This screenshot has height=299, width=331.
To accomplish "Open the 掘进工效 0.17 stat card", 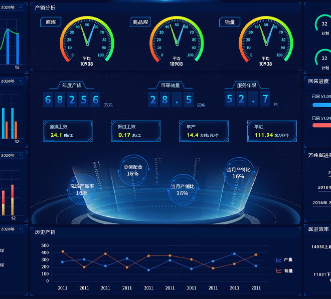I will pos(136,131).
